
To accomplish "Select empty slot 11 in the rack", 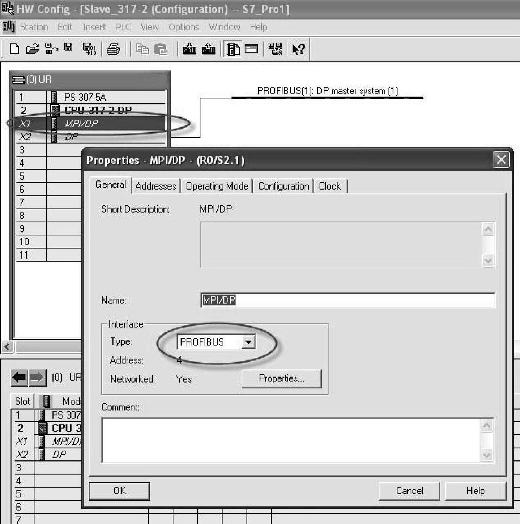I will click(49, 255).
